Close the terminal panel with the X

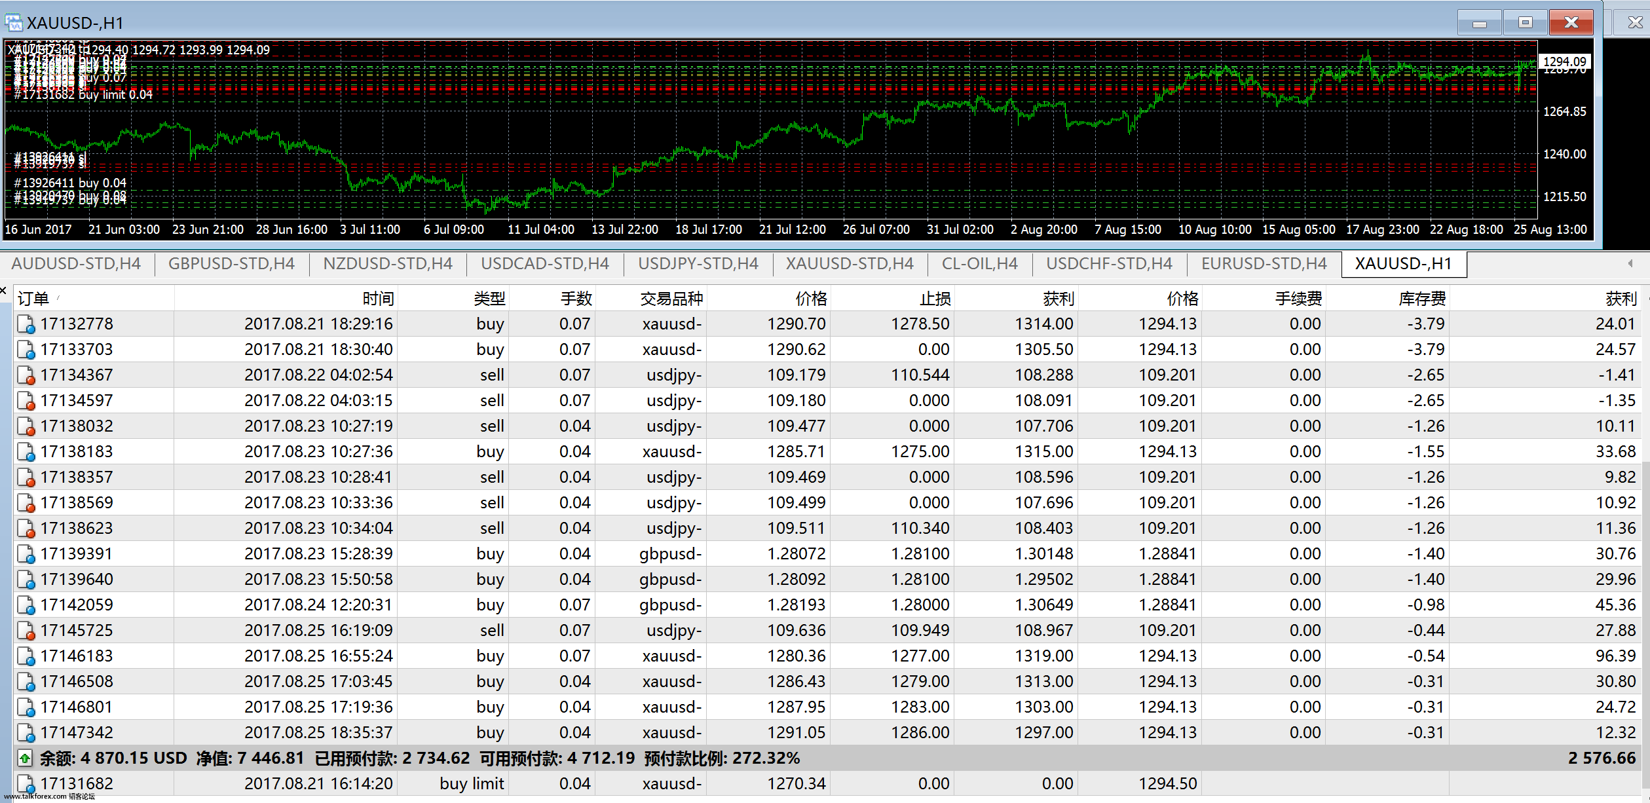3,290
